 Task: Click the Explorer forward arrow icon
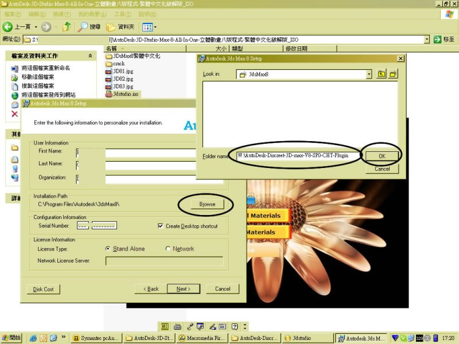pyautogui.click(x=46, y=27)
